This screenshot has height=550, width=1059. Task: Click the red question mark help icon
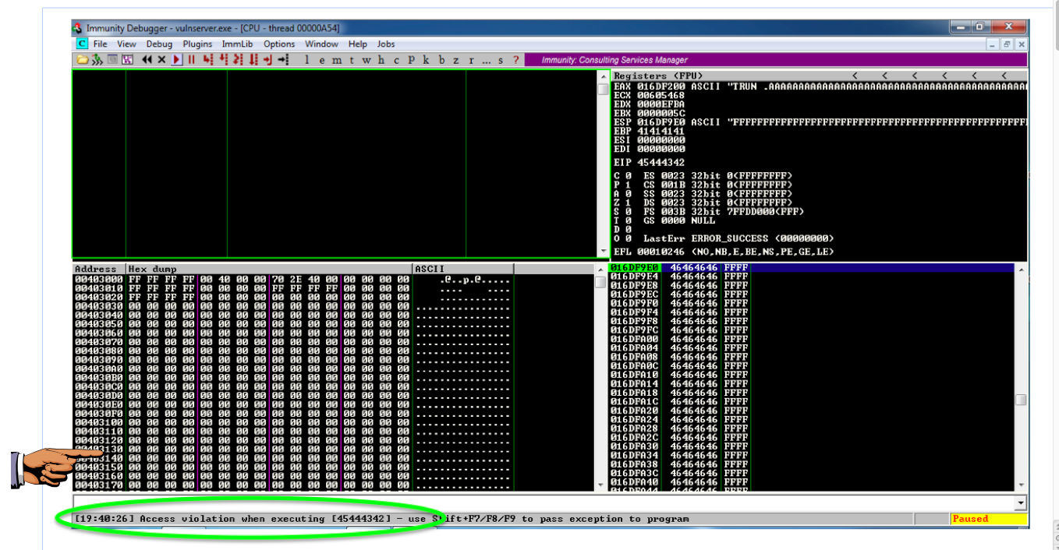(515, 60)
